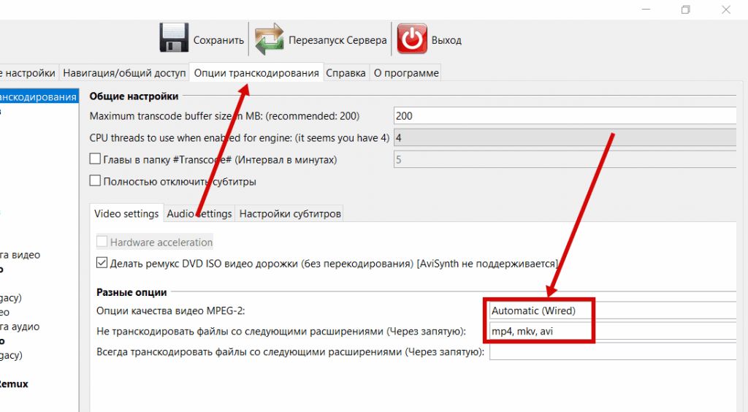
Task: Uncheck the DVD ISO remux checkbox
Action: tap(102, 262)
